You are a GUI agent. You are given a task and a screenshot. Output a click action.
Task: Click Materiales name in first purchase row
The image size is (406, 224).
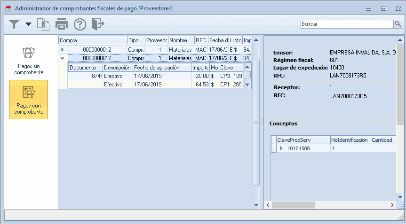tap(180, 50)
